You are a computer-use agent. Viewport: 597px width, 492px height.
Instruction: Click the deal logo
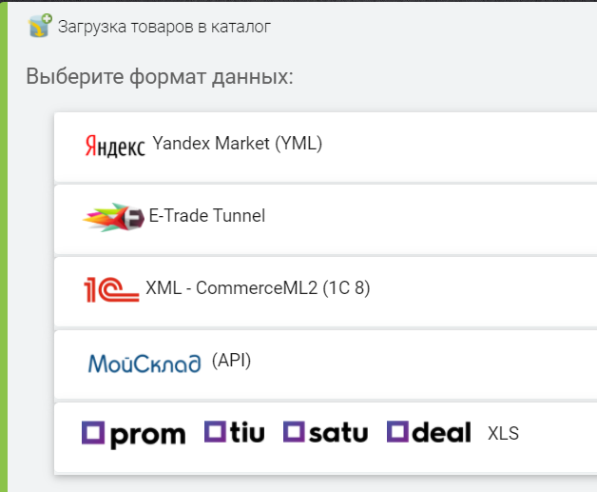[x=429, y=433]
